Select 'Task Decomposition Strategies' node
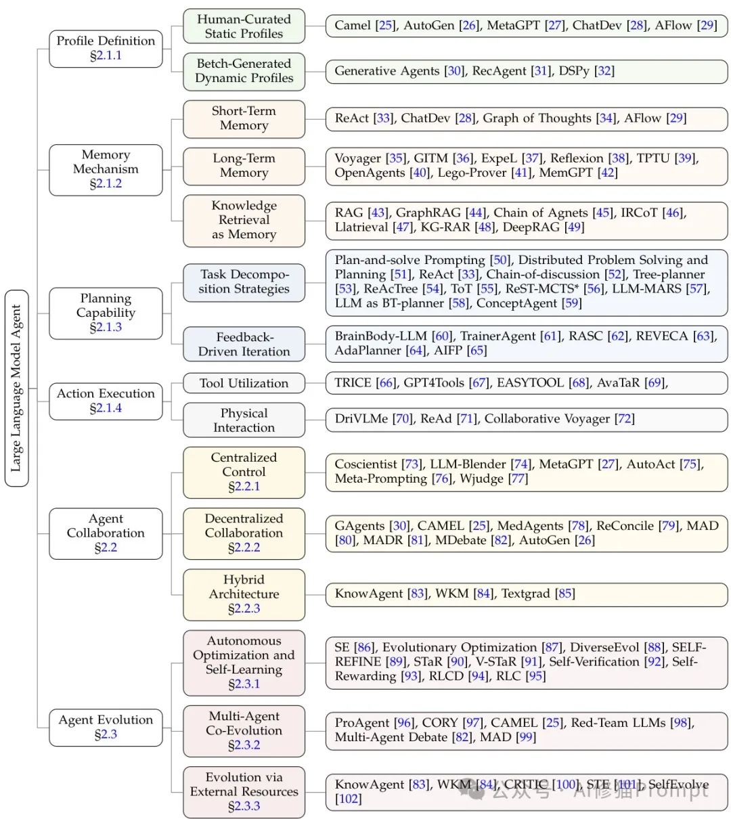Viewport: 731px width, 819px height. pyautogui.click(x=244, y=282)
